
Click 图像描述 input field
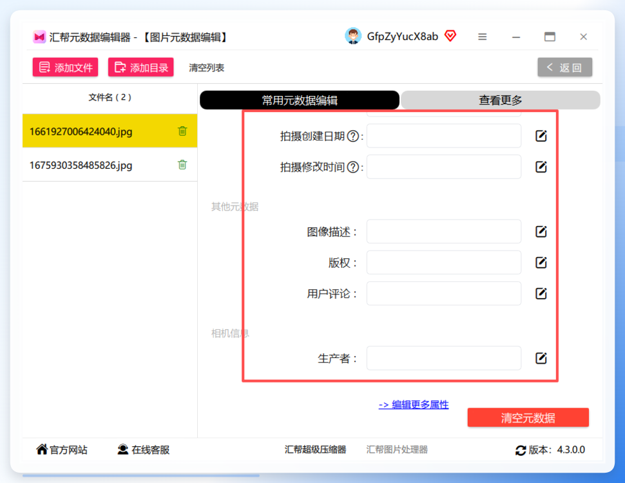coord(444,231)
